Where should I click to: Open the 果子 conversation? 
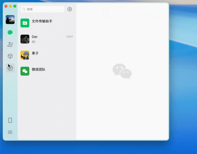[47, 55]
